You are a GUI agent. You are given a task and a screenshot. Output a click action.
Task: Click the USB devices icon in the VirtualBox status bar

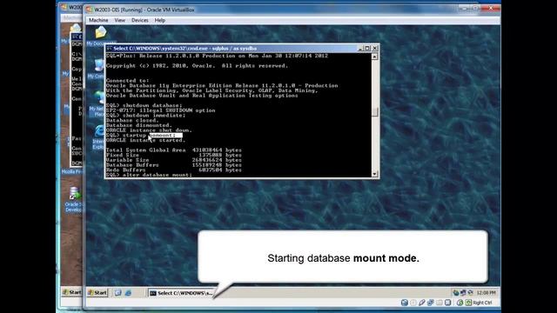point(421,303)
